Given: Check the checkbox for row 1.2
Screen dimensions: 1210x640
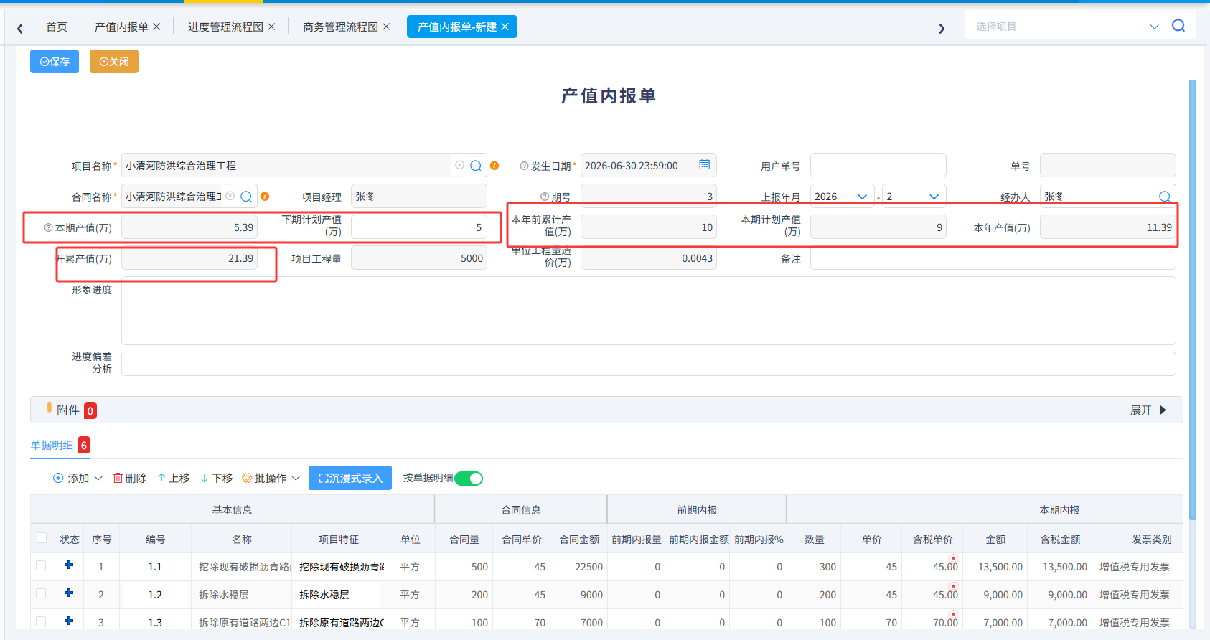Looking at the screenshot, I should point(42,593).
